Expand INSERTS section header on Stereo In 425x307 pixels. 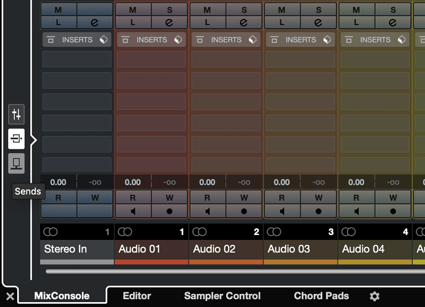point(77,40)
